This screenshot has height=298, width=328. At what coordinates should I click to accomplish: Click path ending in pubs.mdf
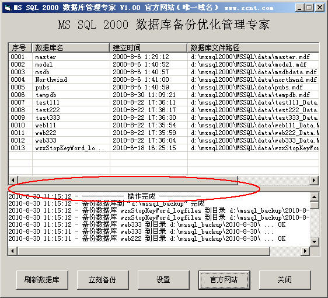click(x=247, y=87)
